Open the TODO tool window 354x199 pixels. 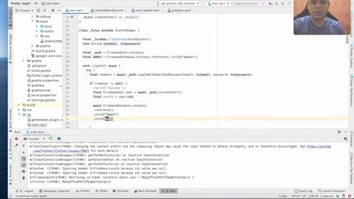coord(101,191)
